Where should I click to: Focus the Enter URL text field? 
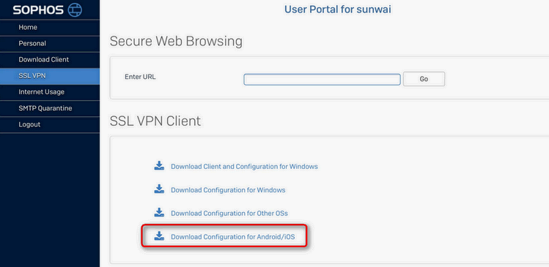322,79
